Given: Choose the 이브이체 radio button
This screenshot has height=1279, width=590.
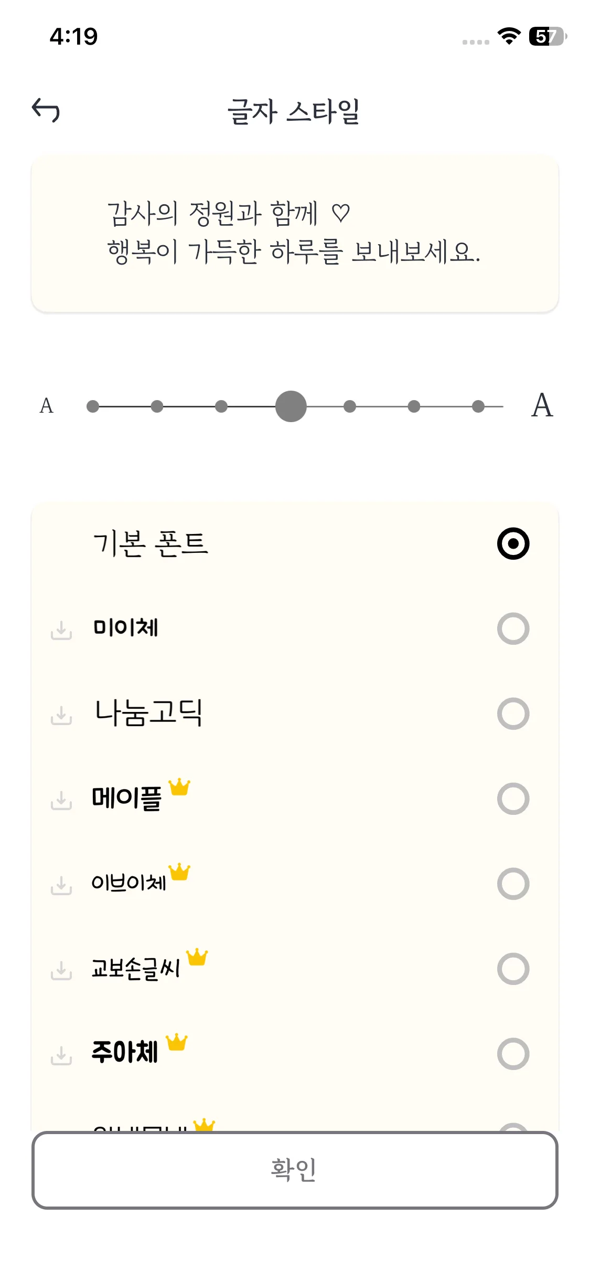Looking at the screenshot, I should (x=513, y=884).
